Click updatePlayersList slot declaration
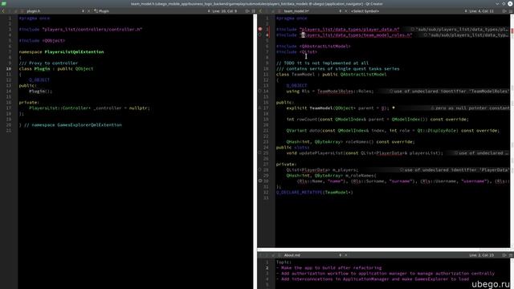Image resolution: width=514 pixels, height=289 pixels. (x=365, y=153)
